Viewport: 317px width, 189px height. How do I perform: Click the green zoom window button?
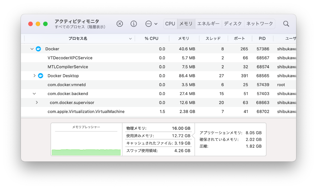(45, 24)
